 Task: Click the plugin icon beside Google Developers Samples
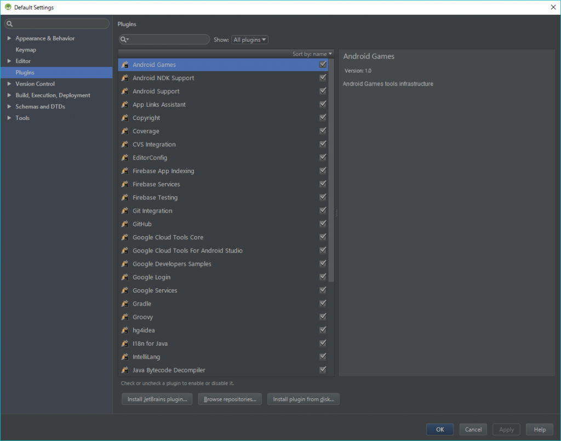click(x=125, y=264)
